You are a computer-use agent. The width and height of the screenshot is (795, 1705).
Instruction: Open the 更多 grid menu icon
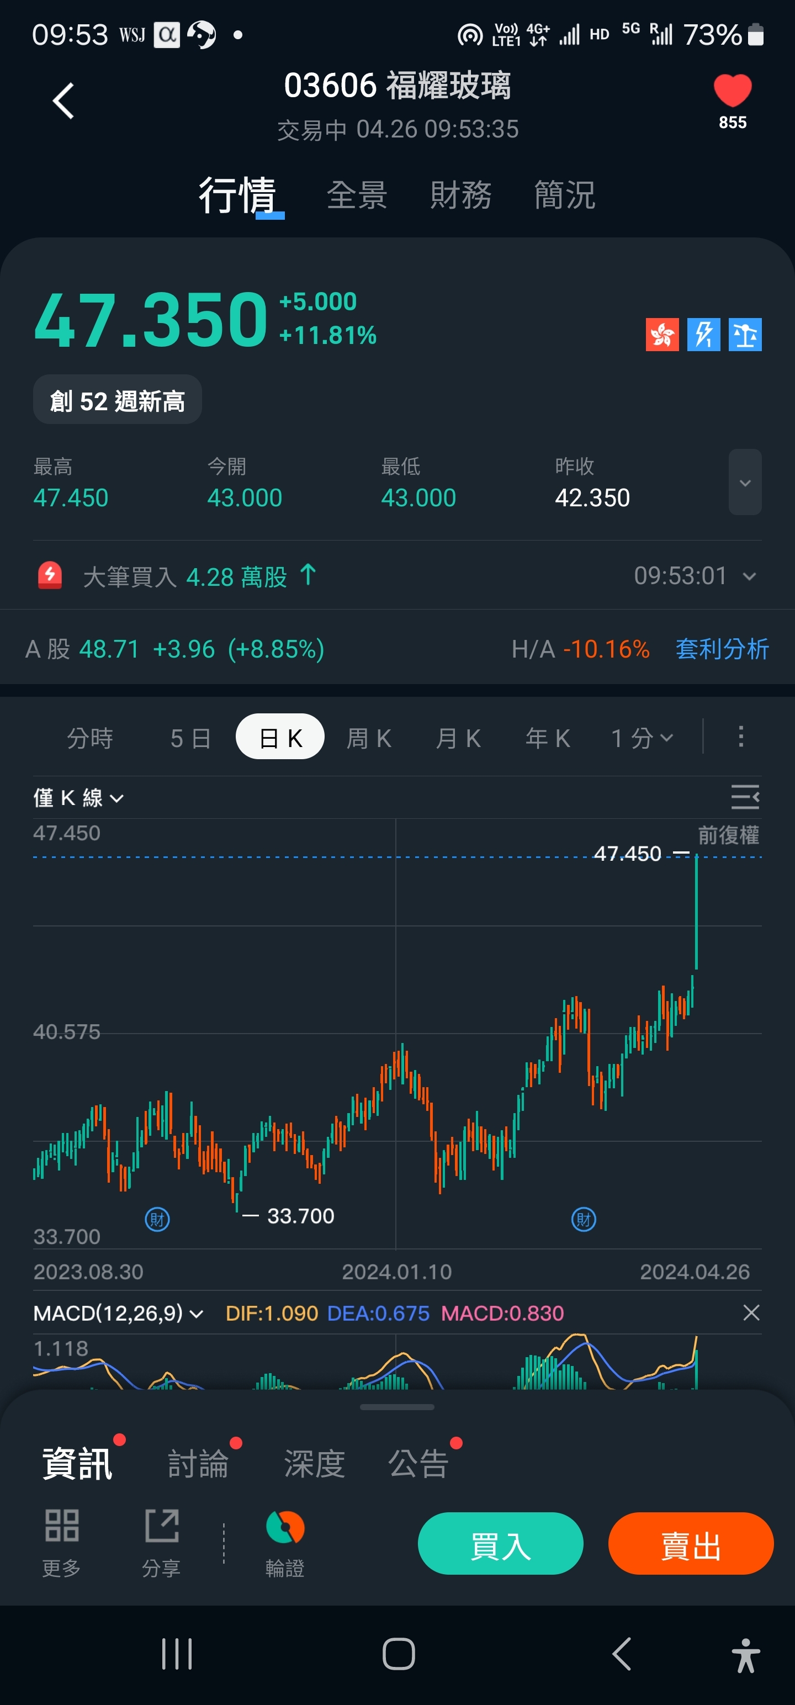pos(62,1543)
